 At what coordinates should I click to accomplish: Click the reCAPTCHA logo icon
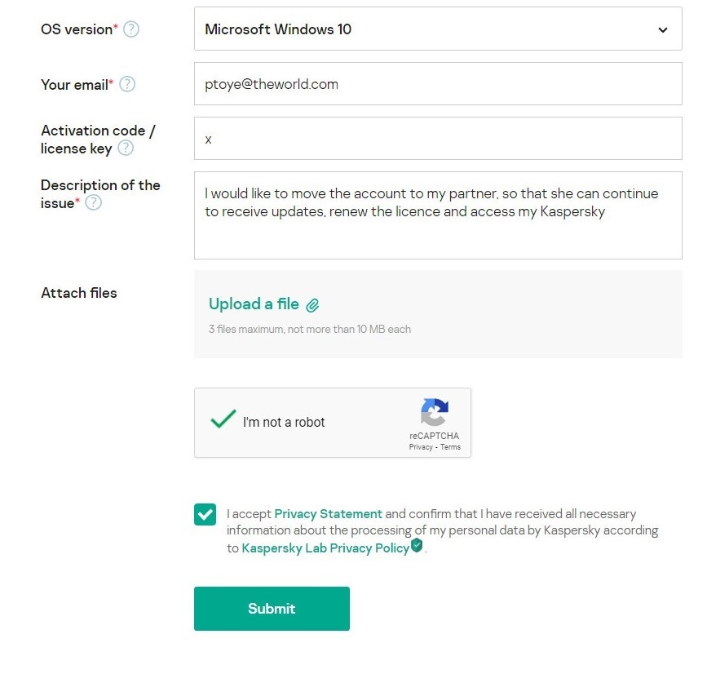click(435, 413)
